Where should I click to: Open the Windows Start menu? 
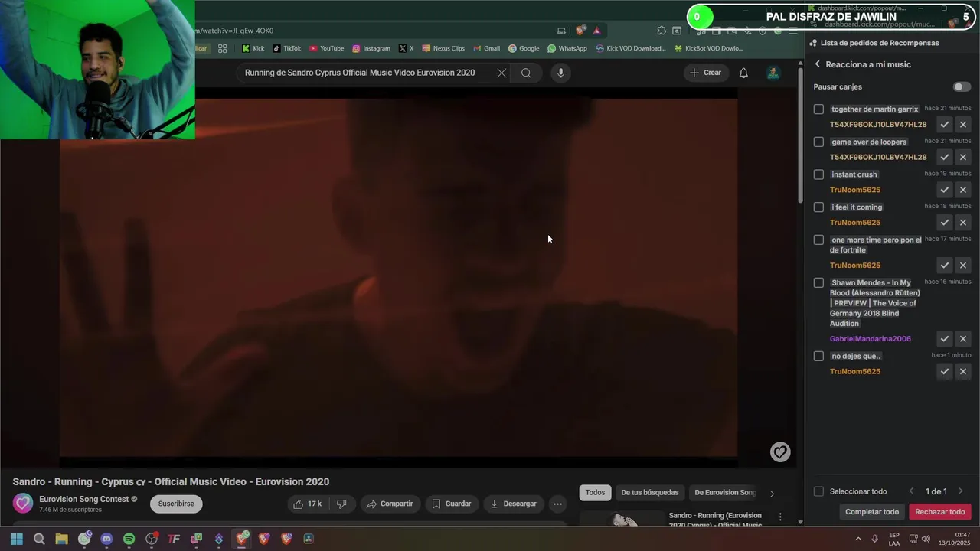[17, 539]
